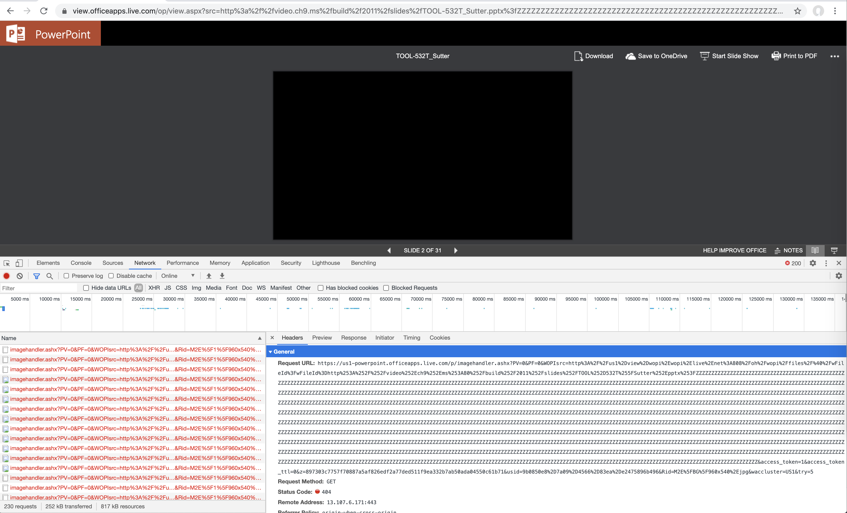This screenshot has height=513, width=847.
Task: Filter requests by Img
Action: [x=196, y=288]
